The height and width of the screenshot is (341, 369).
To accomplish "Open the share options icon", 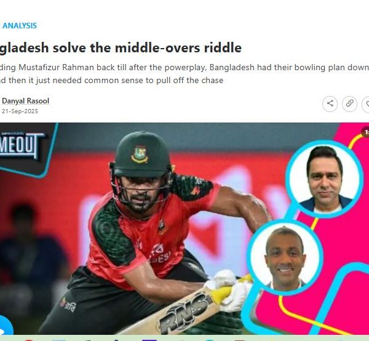I will pyautogui.click(x=330, y=103).
